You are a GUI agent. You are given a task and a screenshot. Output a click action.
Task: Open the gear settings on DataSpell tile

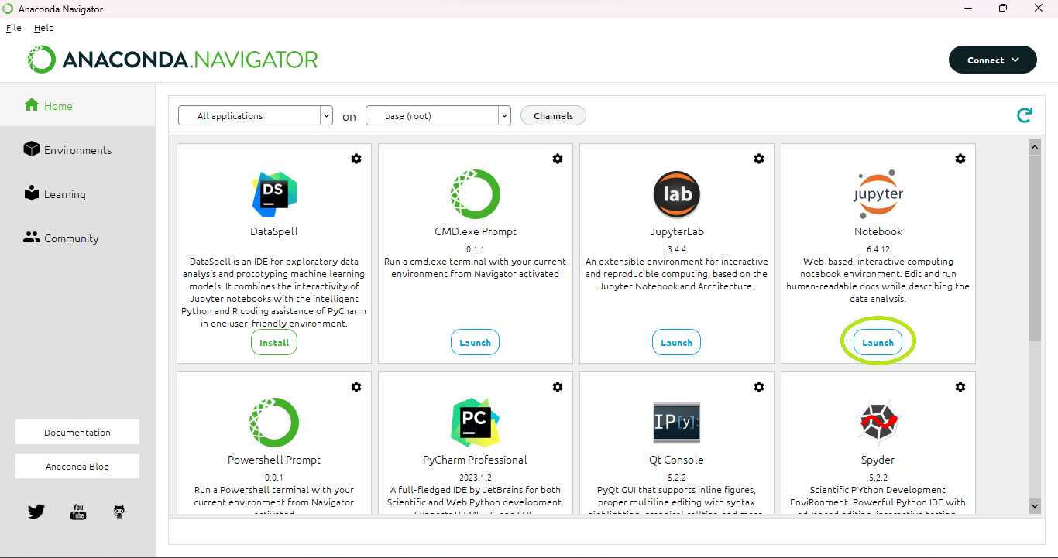pos(356,159)
